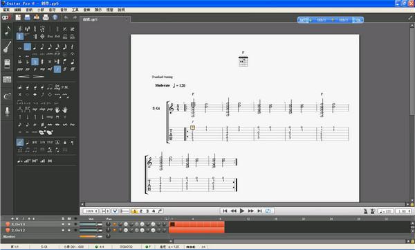Click the orange bar block of track 2
The image size is (415, 250).
click(x=196, y=230)
